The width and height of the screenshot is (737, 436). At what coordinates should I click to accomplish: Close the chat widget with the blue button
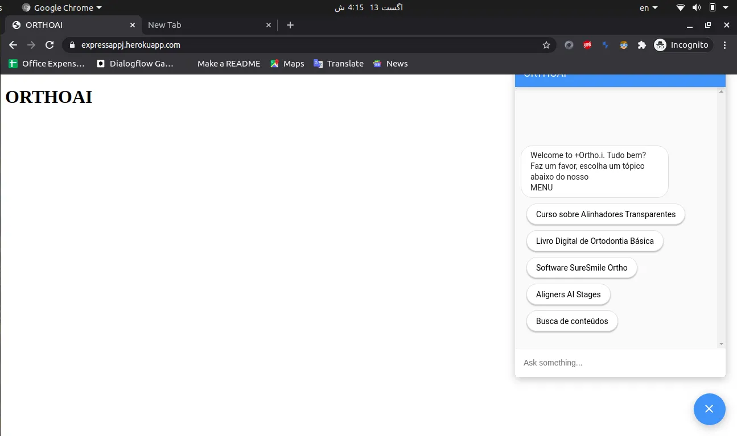[x=709, y=409]
